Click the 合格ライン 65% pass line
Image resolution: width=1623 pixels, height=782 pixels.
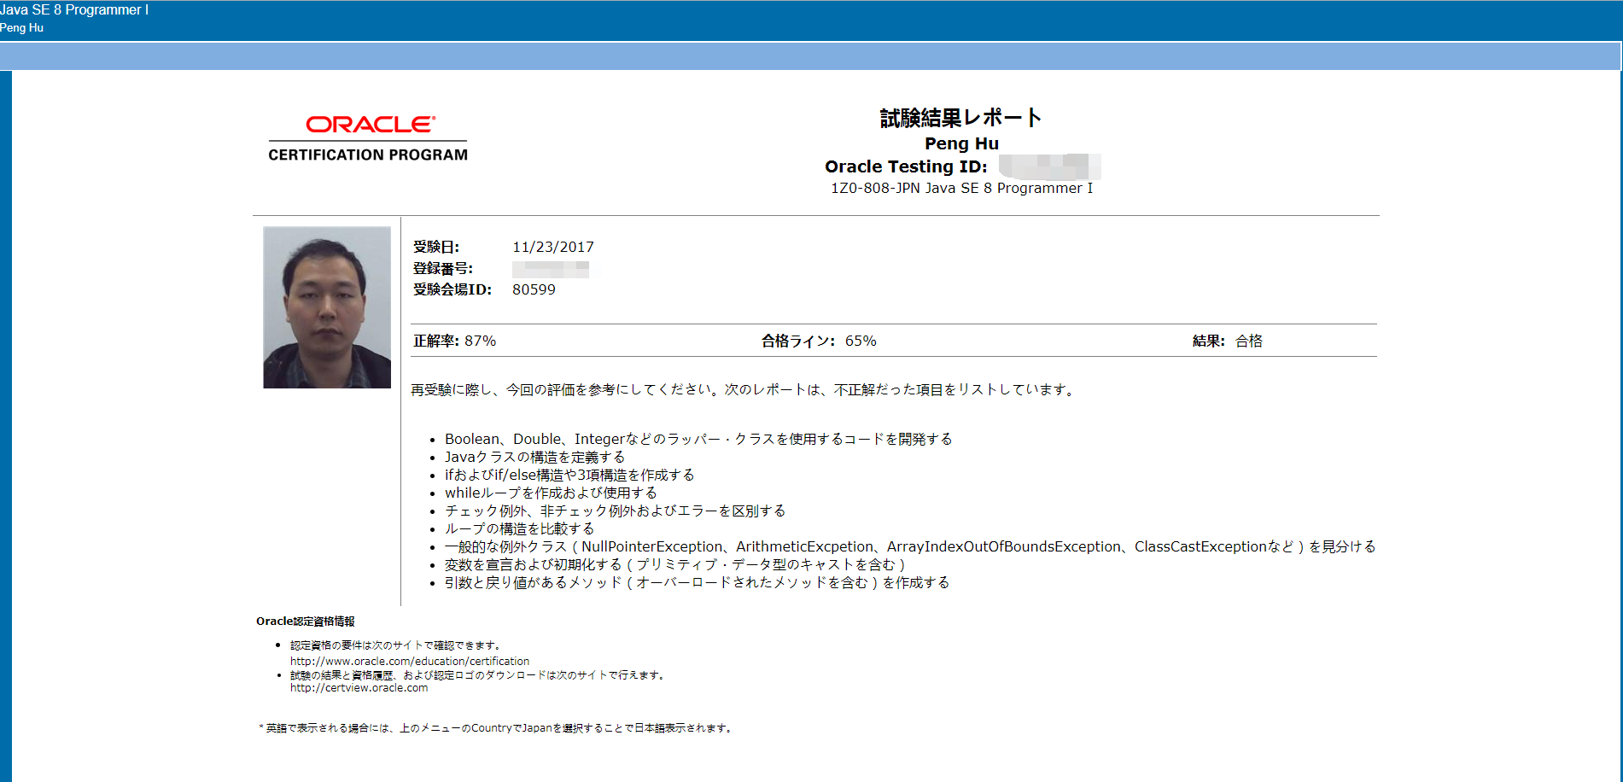[x=819, y=340]
